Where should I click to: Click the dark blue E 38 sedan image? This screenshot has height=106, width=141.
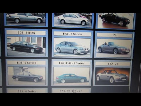coord(27,76)
